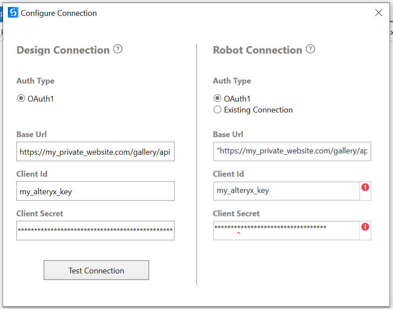Screen dimensions: 393x309
Task: Click the Robot Connection Client Secret field
Action: (286, 230)
